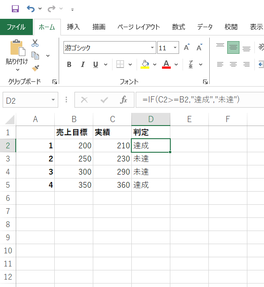Select cell D3 containing 未達
This screenshot has width=264, height=287.
point(151,159)
